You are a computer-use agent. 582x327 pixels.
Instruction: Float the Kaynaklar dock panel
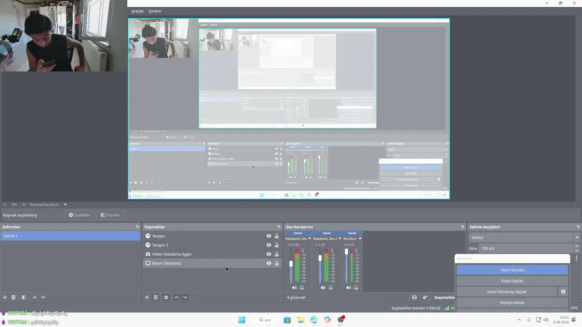pos(279,227)
